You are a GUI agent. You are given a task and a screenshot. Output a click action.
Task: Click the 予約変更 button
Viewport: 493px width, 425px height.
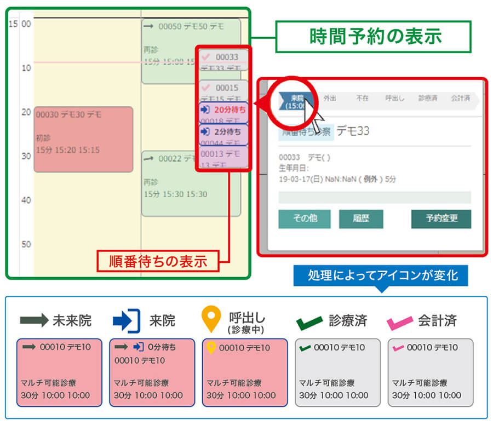tap(441, 219)
